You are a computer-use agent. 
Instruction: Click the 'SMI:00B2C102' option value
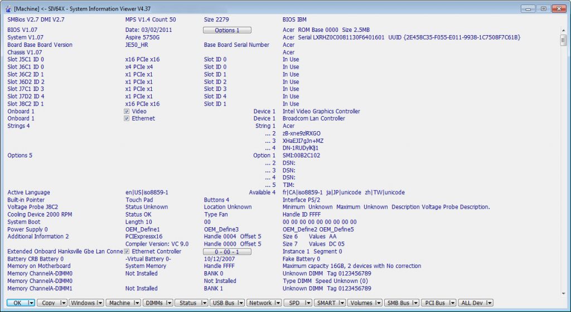point(302,156)
